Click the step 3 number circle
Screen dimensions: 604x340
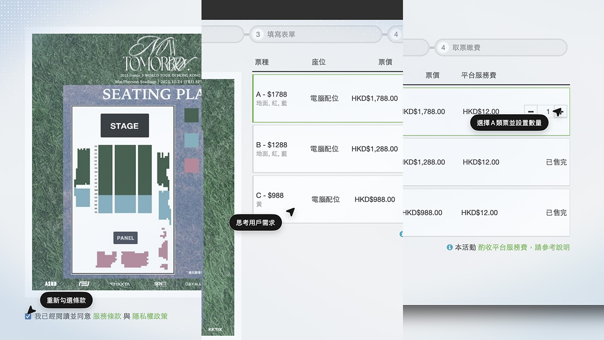258,34
